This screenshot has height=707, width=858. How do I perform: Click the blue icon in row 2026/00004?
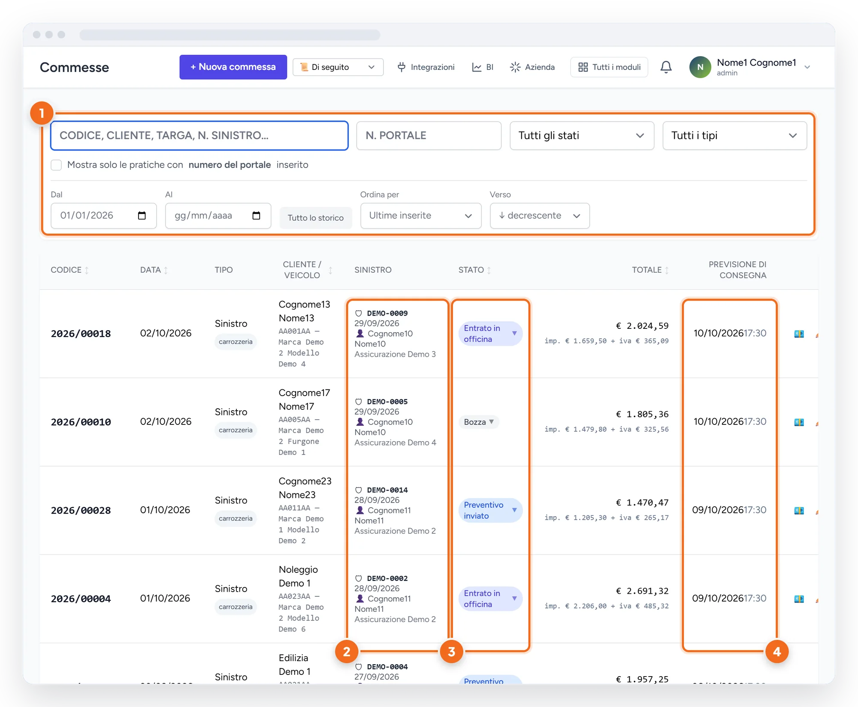[x=799, y=599]
